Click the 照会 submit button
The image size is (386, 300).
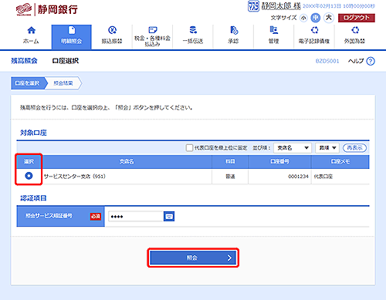[x=193, y=258]
